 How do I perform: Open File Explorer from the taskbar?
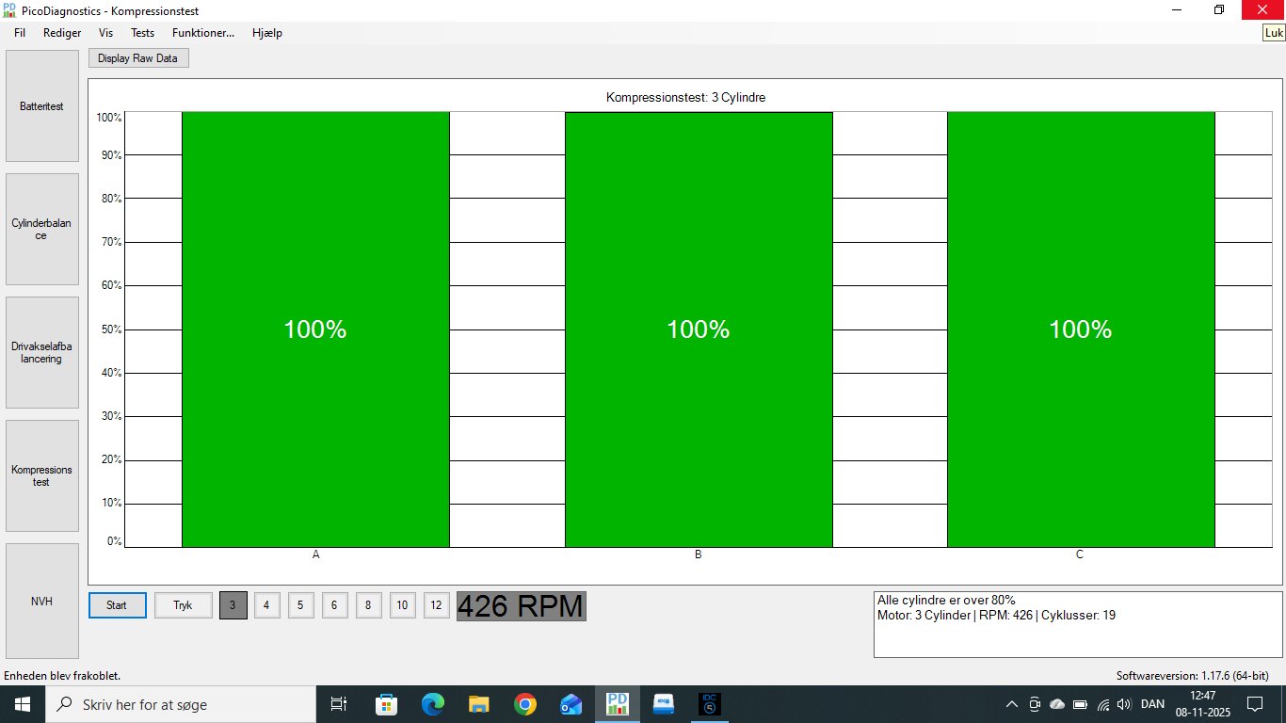[479, 704]
